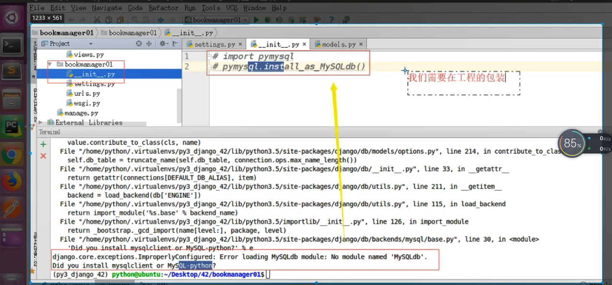Open the Help menu

279,8
